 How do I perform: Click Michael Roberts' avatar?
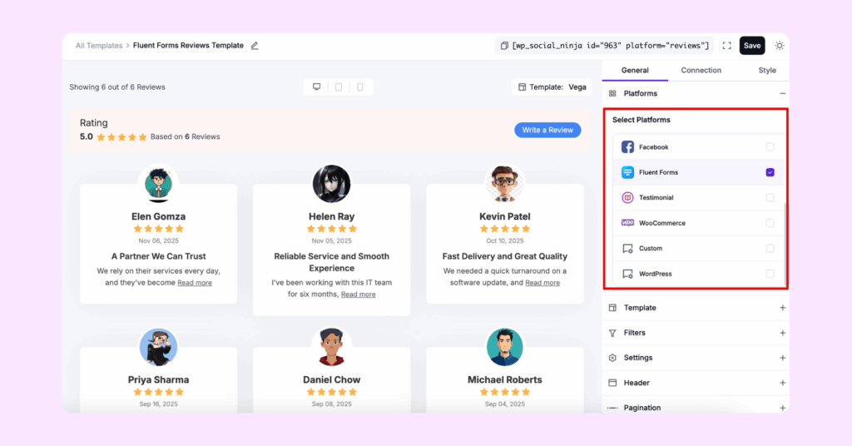(505, 347)
